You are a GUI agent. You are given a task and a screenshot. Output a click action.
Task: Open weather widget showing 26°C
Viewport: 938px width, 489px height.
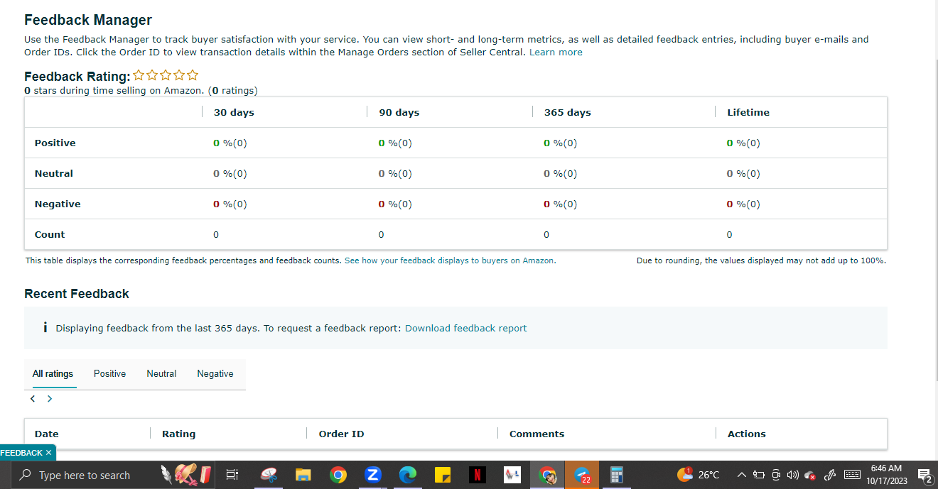[699, 475]
